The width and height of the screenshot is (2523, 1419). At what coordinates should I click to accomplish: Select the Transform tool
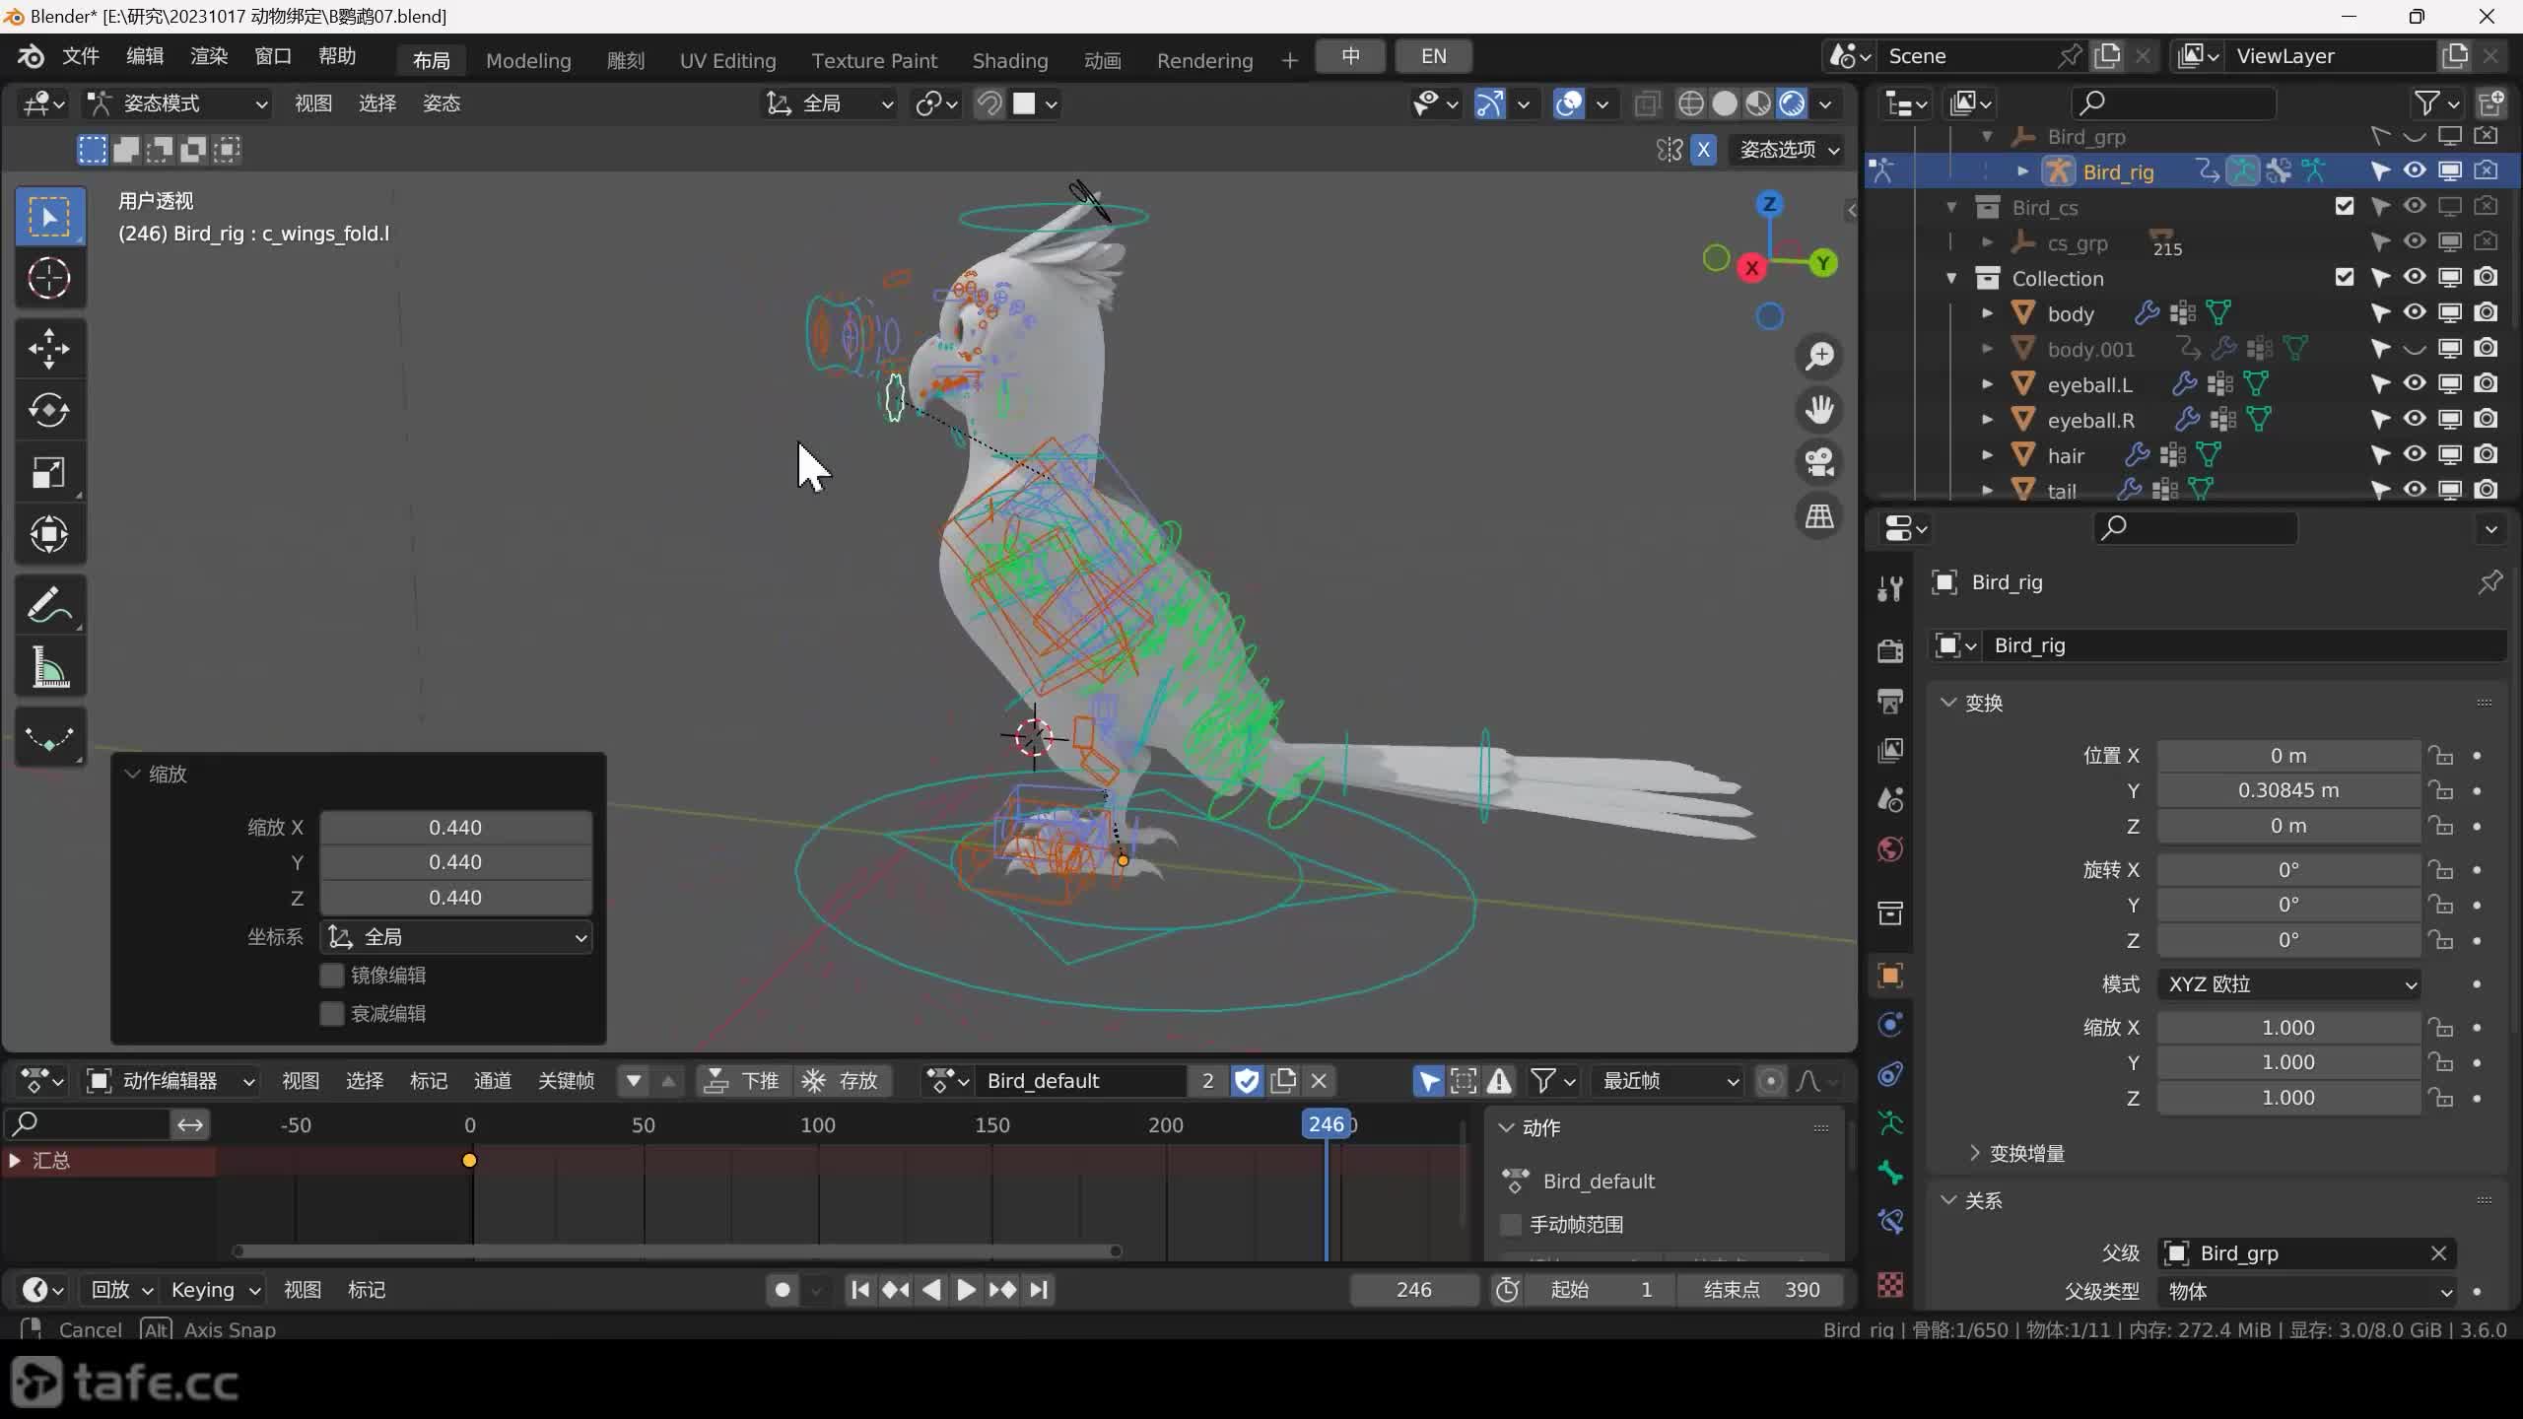(49, 534)
